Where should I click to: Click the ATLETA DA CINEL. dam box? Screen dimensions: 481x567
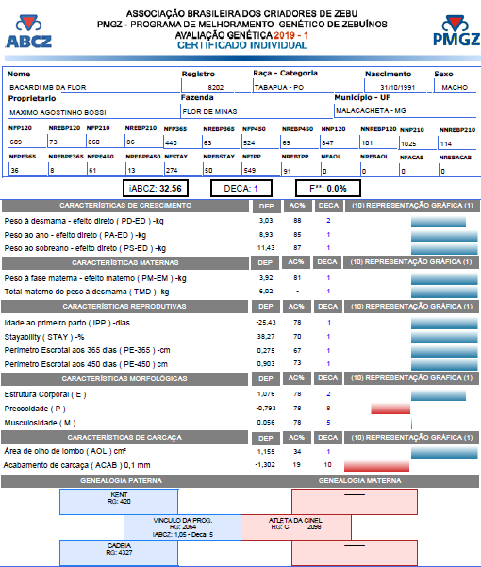(296, 527)
